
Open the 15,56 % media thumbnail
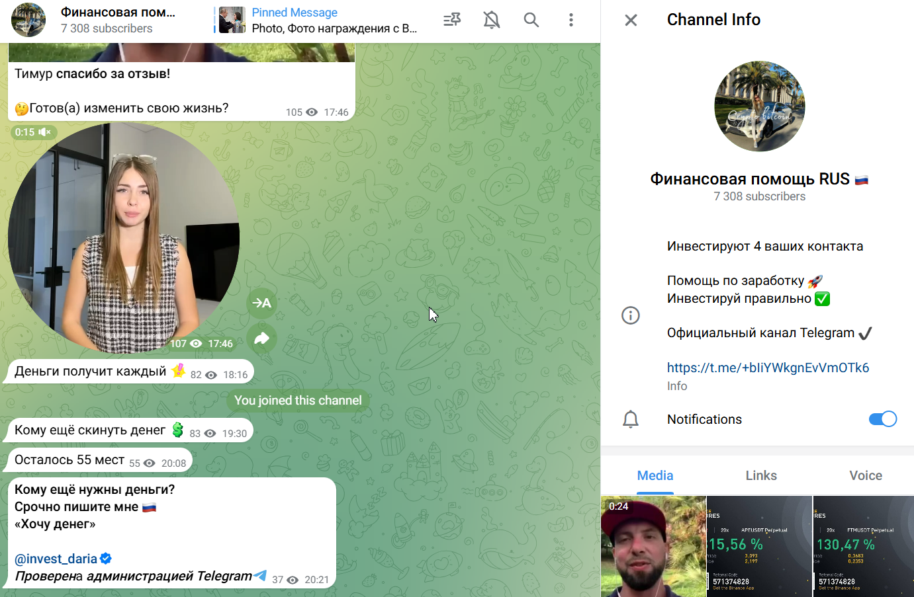759,547
